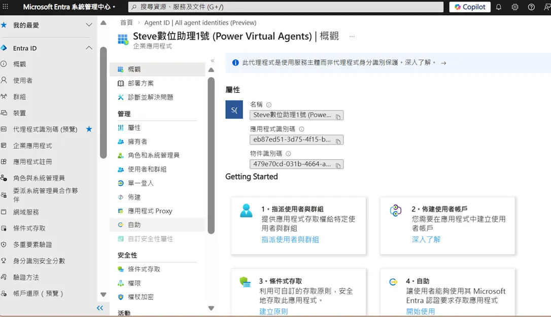Open the app launcher waffle icon
The width and height of the screenshot is (551, 317).
5,7
